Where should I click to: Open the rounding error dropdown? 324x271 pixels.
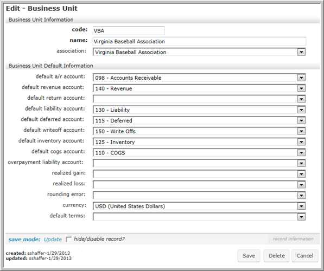click(x=301, y=196)
